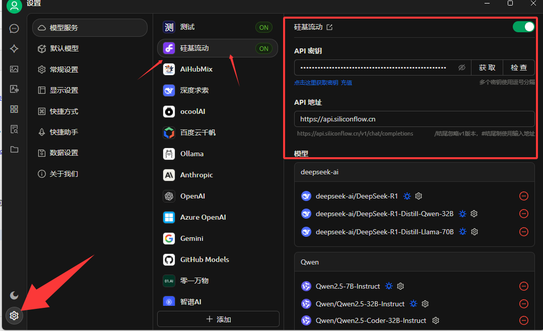Open Qwen2.5-Coder-32B-Instruct settings gear
543x331 pixels.
(x=436, y=320)
